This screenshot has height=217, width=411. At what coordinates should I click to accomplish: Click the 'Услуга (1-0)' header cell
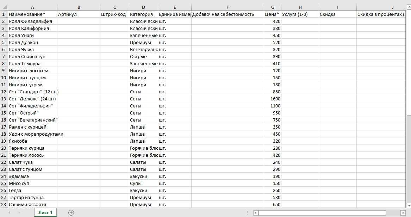(x=300, y=14)
